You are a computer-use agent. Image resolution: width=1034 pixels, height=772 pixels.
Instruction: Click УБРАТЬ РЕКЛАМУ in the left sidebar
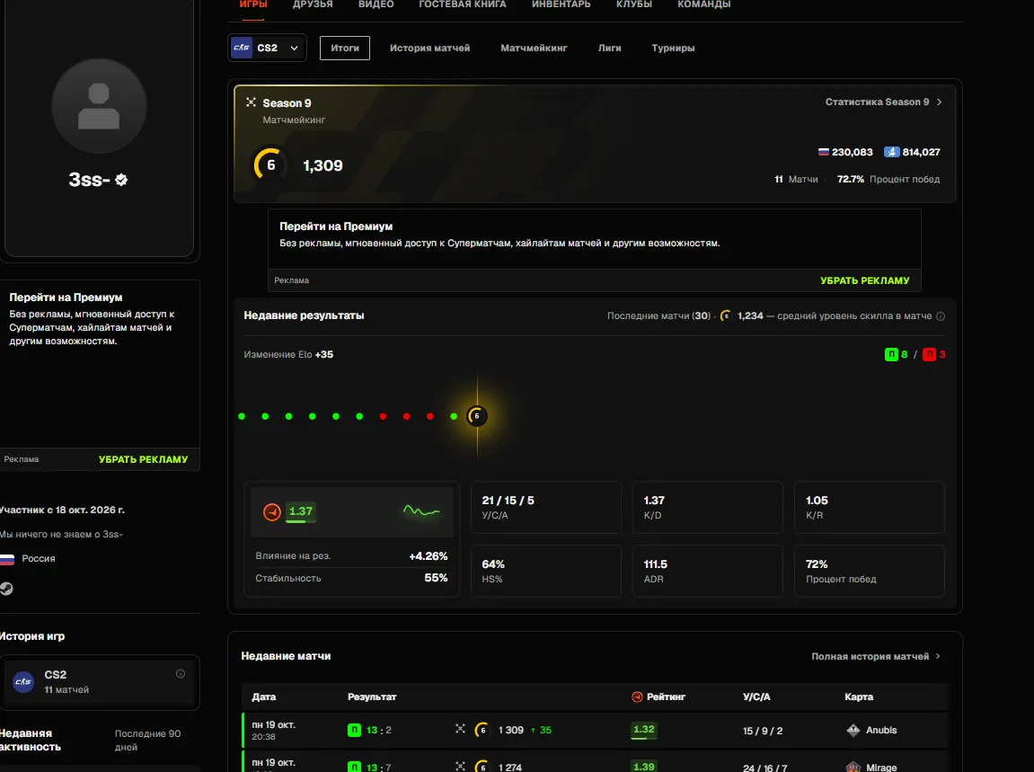(143, 459)
